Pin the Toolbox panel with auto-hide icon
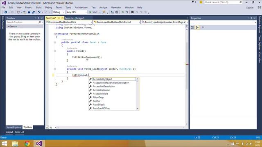Image resolution: width=262 pixels, height=147 pixels. tap(38, 18)
